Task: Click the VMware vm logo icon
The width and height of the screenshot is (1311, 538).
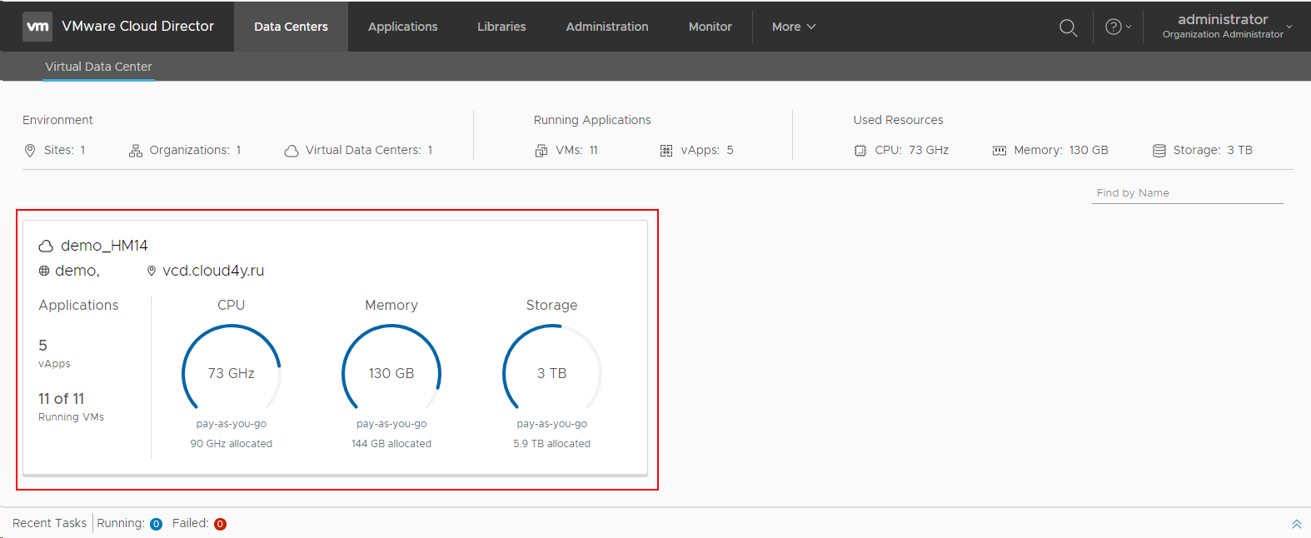Action: (x=37, y=27)
